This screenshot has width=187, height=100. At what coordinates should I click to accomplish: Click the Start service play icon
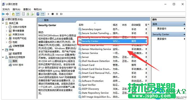tap(48, 14)
